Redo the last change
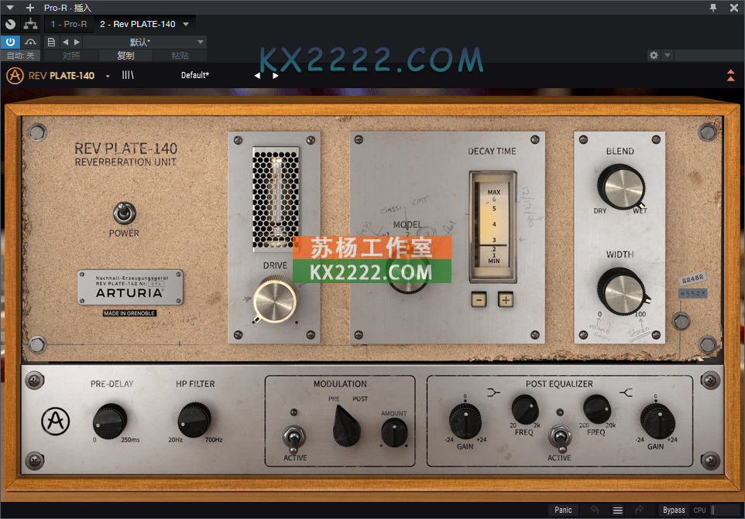Viewport: 745px width, 519px height. [x=640, y=510]
